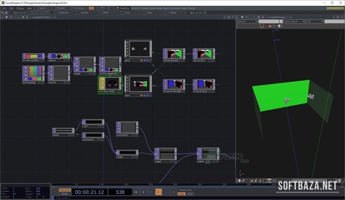The width and height of the screenshot is (345, 200).
Task: Expand the 'Save View to' dropdown
Action: tap(293, 21)
